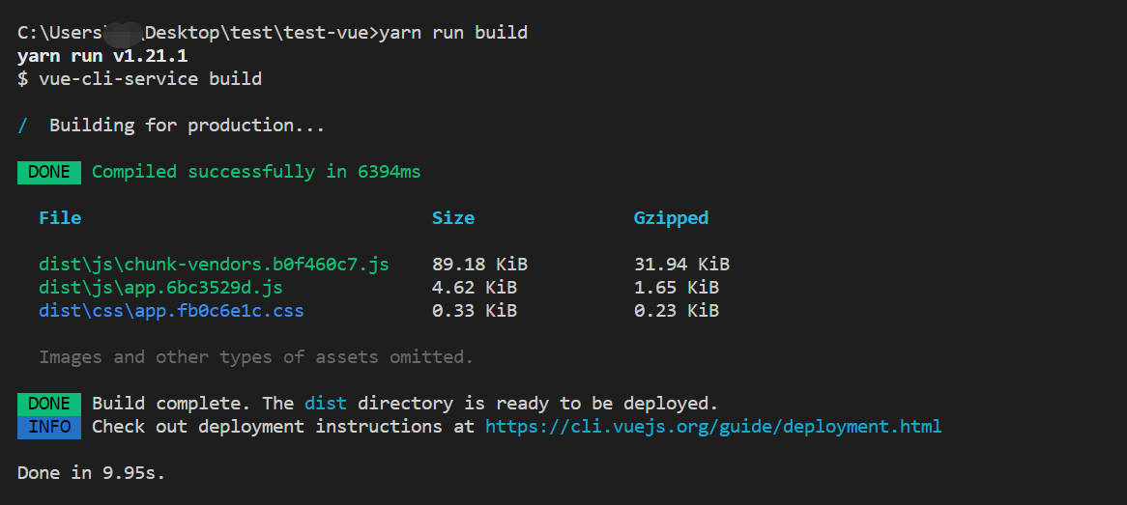Click the 31.94 KiB gzipped value
Image resolution: width=1127 pixels, height=505 pixels.
681,265
